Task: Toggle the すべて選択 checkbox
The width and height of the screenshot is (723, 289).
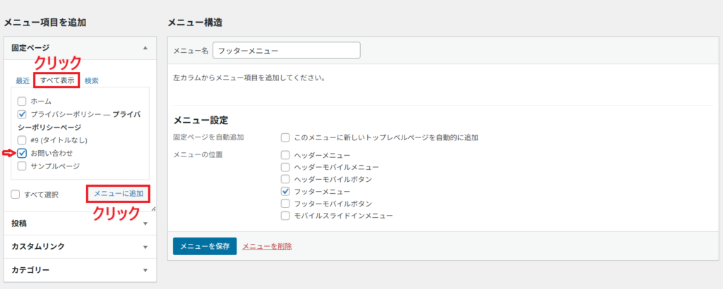Action: click(x=16, y=194)
